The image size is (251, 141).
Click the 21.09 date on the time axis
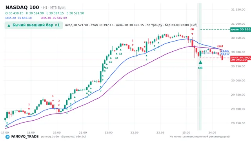[x=83, y=132]
